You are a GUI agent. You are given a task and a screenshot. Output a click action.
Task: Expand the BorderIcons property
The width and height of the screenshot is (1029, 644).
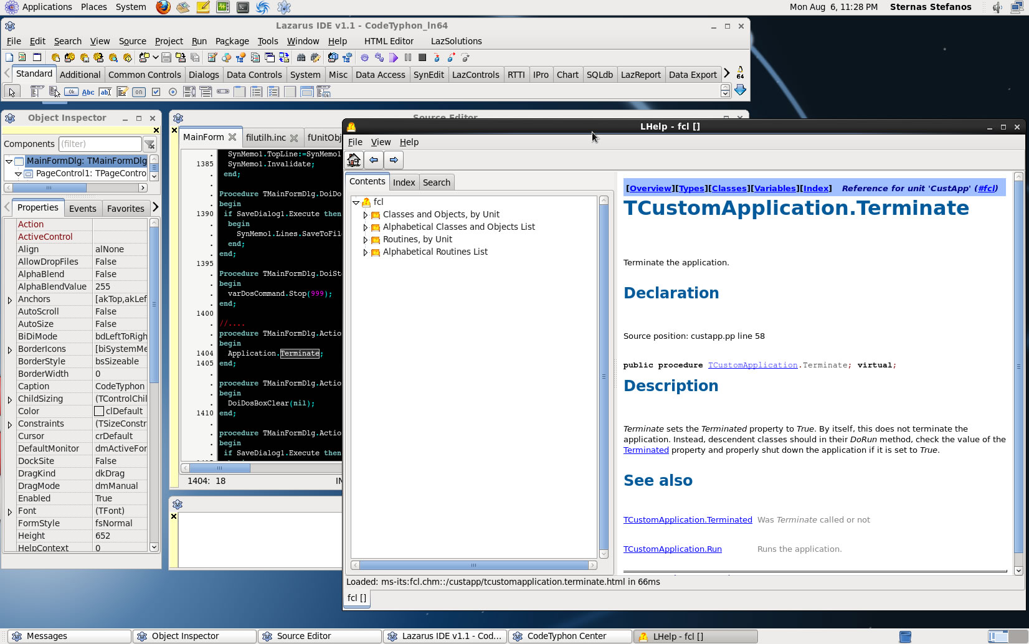(10, 349)
